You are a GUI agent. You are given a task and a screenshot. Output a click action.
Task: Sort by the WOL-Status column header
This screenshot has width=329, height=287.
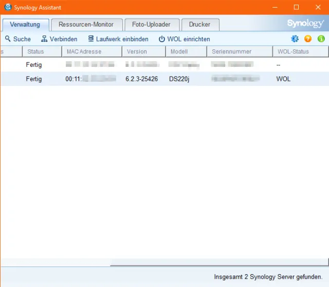pyautogui.click(x=300, y=51)
